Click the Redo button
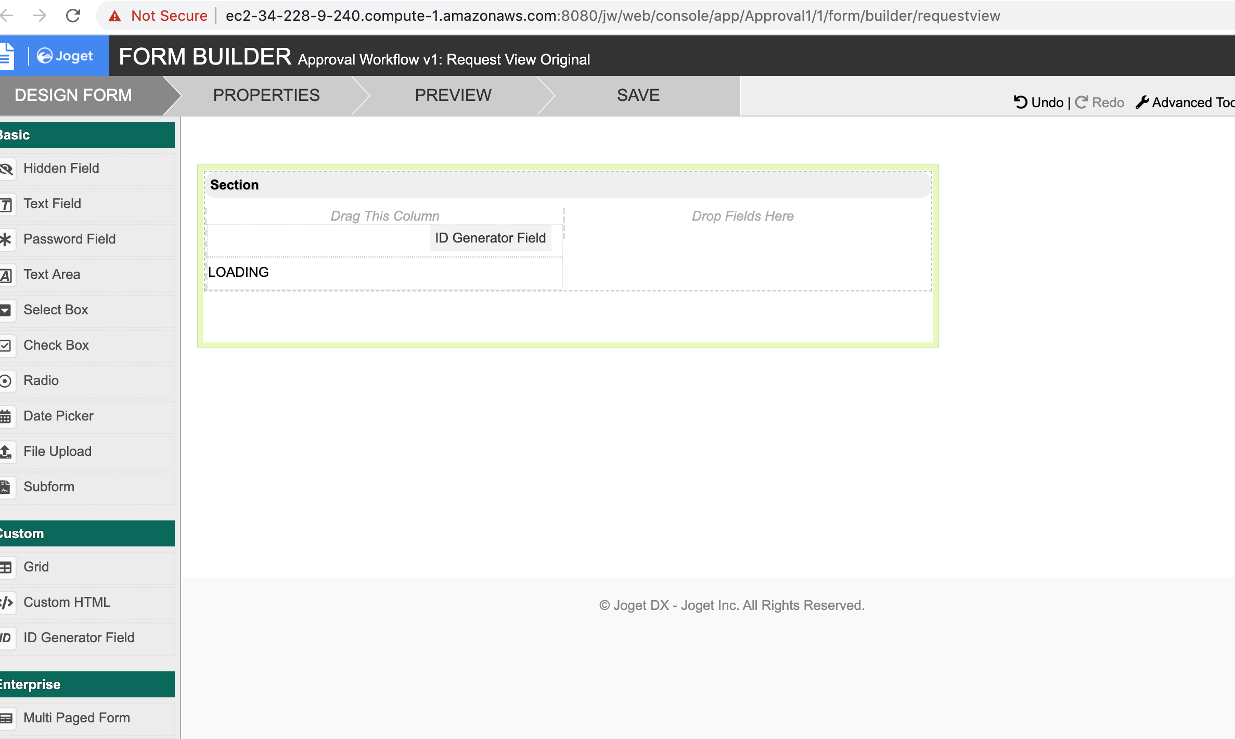The height and width of the screenshot is (739, 1235). (x=1100, y=103)
